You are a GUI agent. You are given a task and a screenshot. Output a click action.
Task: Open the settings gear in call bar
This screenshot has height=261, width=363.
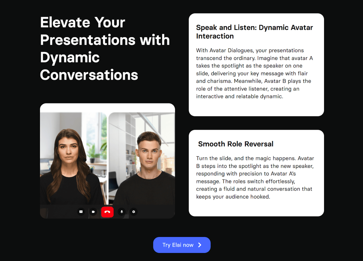coord(134,212)
